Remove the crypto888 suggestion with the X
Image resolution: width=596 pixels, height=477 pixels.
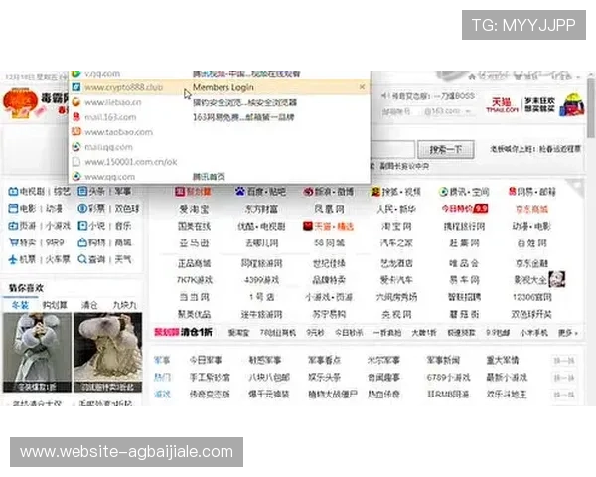[x=362, y=87]
